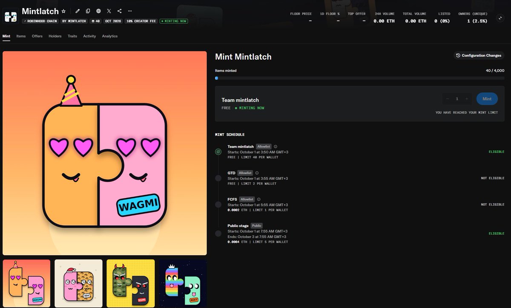
Task: Decrease mint quantity with minus button
Action: [x=448, y=99]
